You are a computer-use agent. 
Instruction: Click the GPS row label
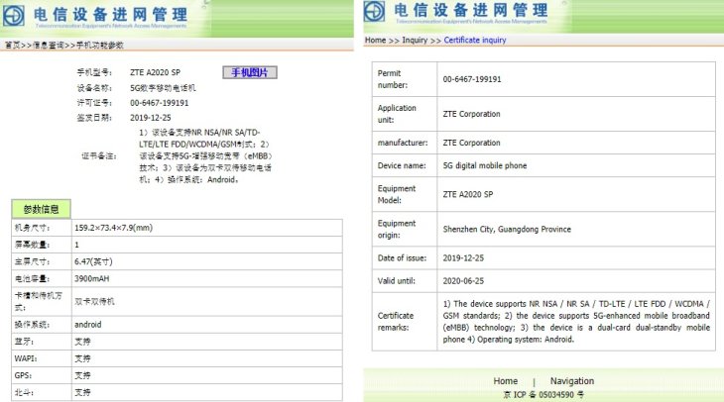point(23,375)
